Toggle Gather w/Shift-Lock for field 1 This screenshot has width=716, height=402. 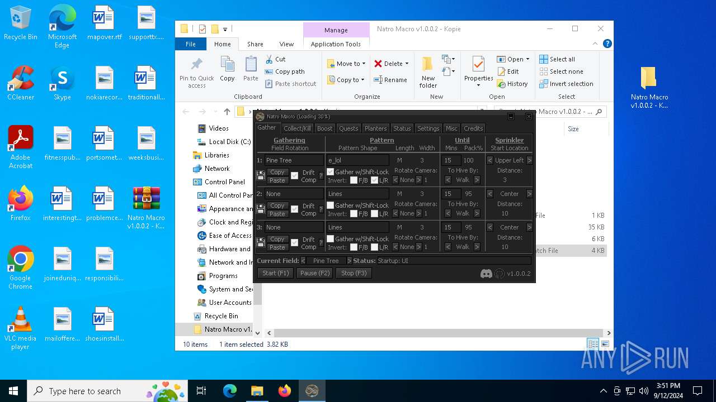331,172
